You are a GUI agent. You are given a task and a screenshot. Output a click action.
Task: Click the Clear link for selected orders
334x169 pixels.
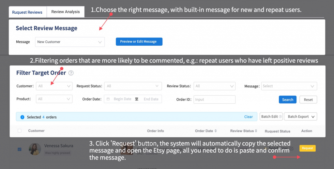[248, 117]
